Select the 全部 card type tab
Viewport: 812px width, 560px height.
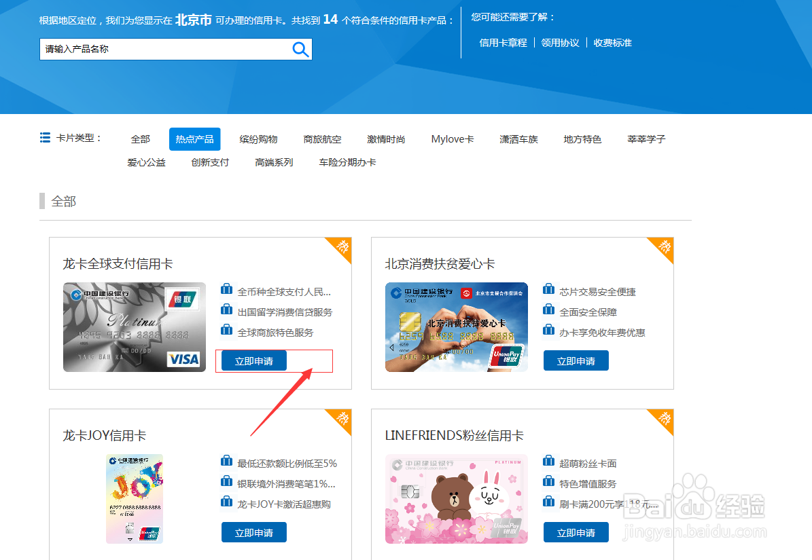(141, 139)
